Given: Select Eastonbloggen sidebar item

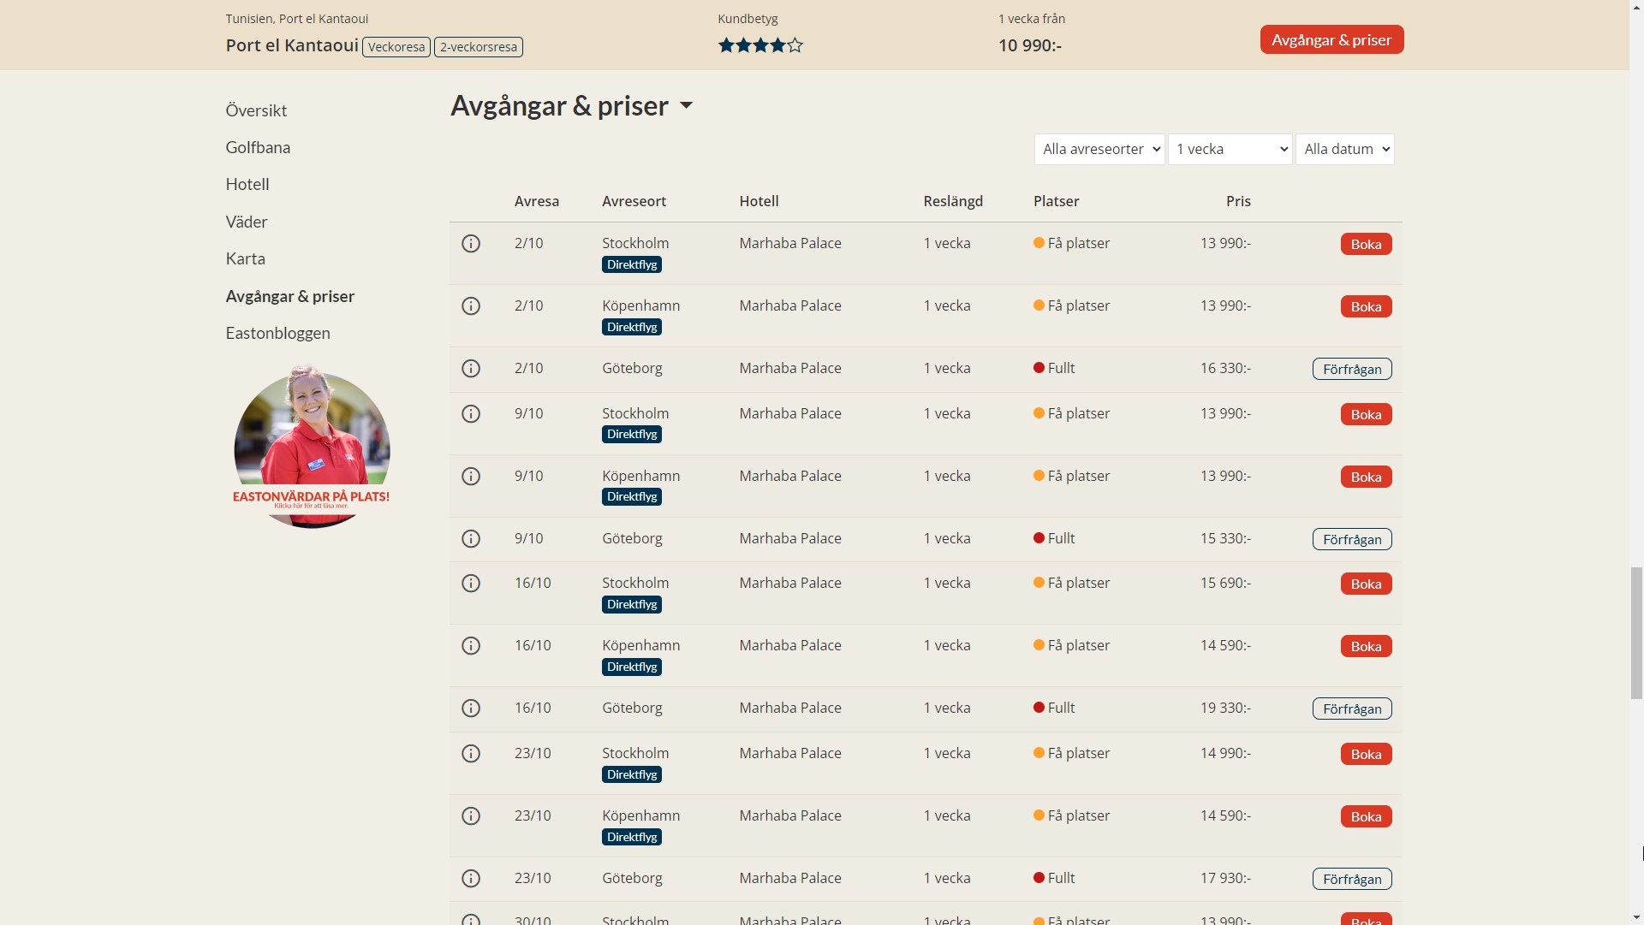Looking at the screenshot, I should coord(277,333).
